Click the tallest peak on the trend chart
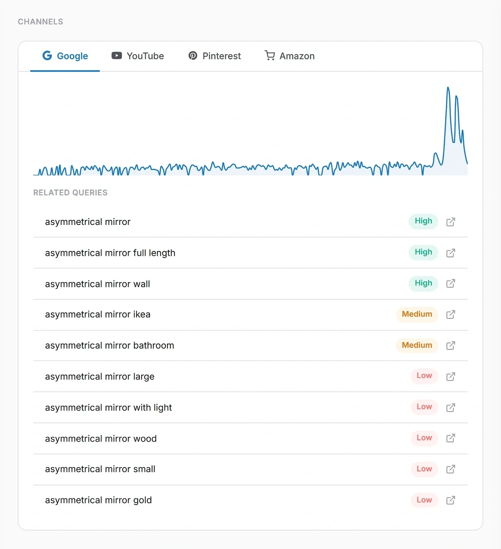 (448, 88)
